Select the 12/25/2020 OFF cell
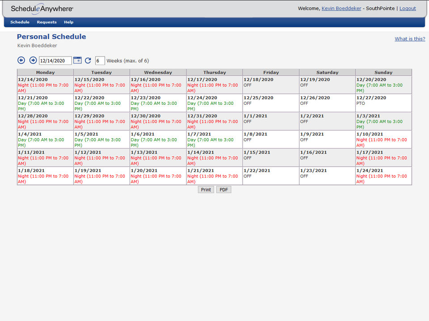Viewport: 429px width, 321px height. tap(271, 103)
